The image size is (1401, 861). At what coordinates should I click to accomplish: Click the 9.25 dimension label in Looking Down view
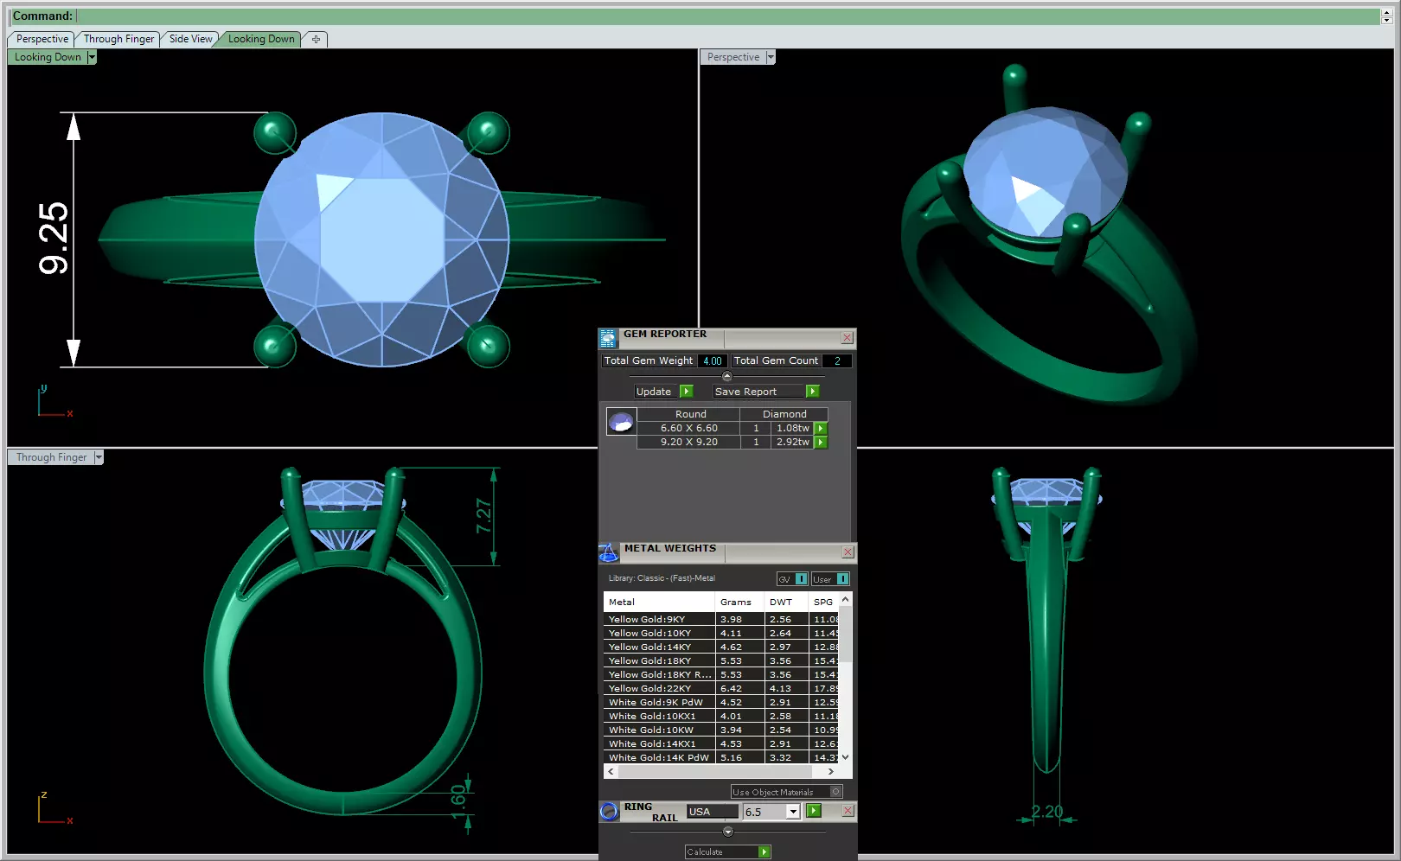(x=53, y=239)
